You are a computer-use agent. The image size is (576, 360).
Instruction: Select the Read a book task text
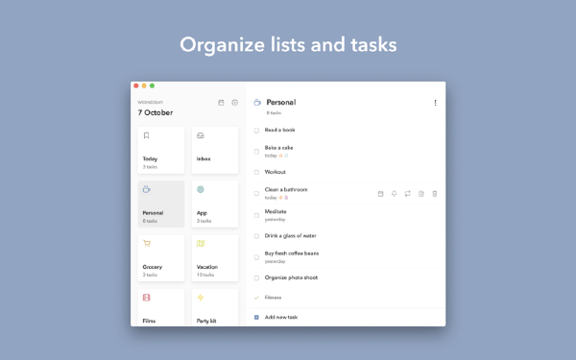pyautogui.click(x=280, y=130)
